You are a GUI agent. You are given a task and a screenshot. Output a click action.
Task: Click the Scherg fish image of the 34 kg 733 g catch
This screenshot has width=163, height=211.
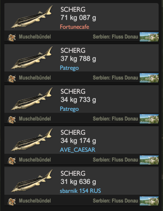(x=32, y=99)
